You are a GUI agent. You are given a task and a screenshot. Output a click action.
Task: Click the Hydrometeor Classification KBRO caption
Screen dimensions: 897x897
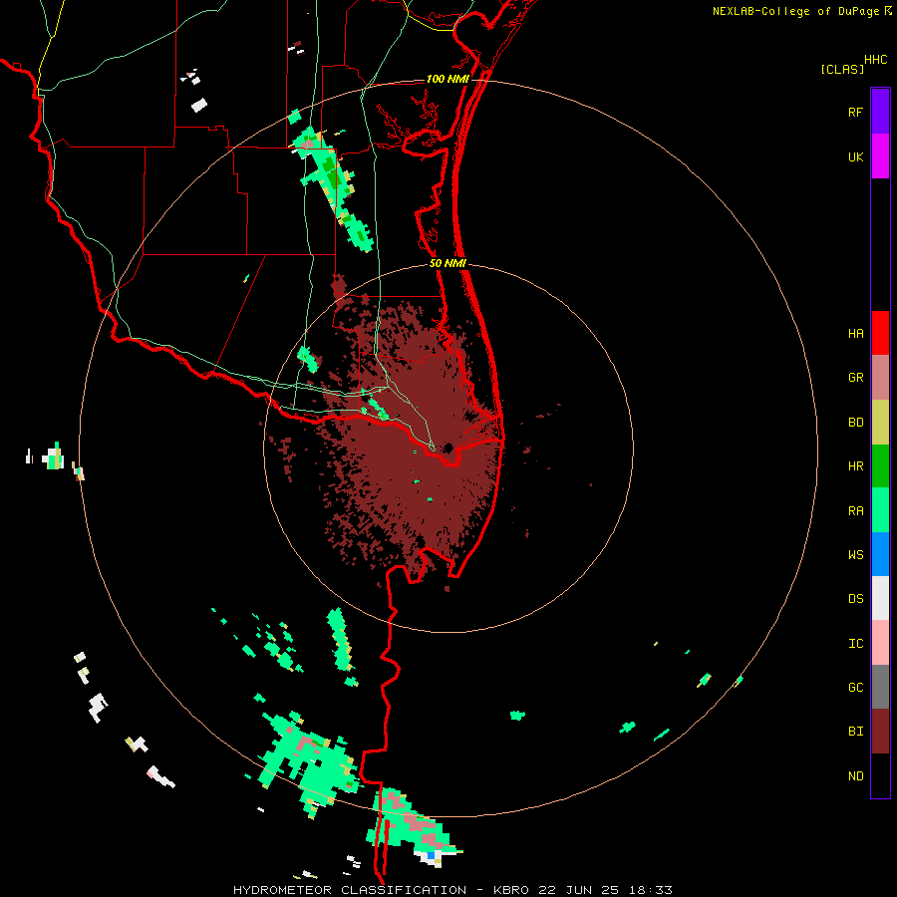point(452,890)
